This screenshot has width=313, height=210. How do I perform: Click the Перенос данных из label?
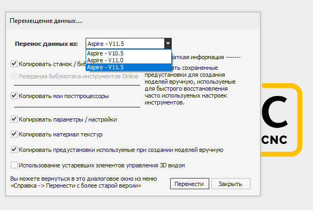(x=47, y=44)
